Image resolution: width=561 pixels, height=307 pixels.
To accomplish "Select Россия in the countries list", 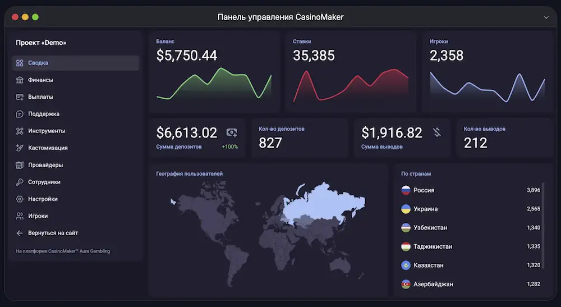I will pos(424,190).
